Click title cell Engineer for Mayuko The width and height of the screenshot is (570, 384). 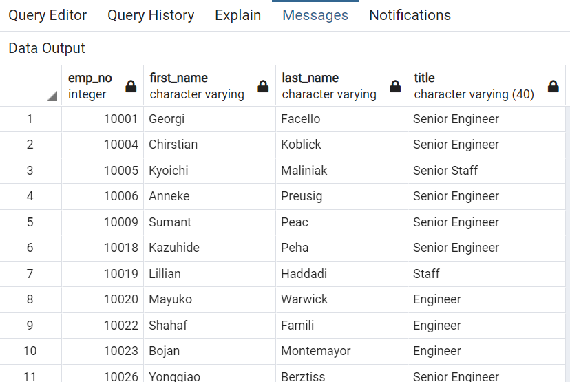click(x=487, y=299)
